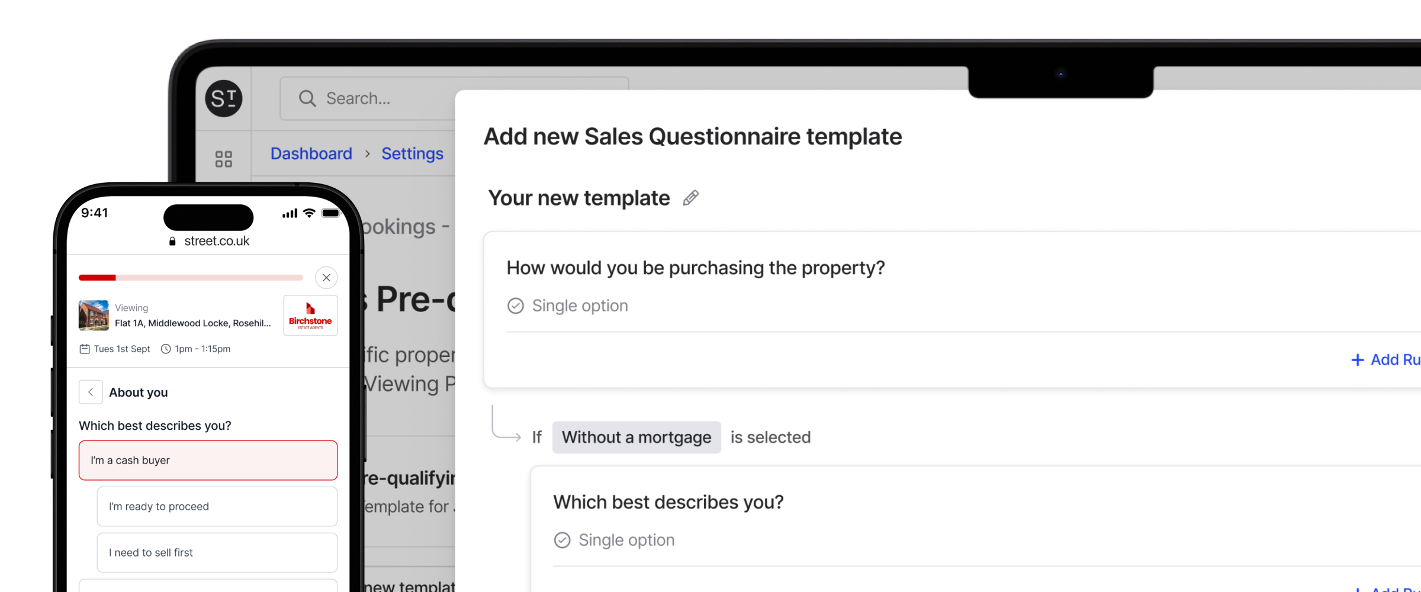The width and height of the screenshot is (1421, 592).
Task: Click the pencil icon to rename the template
Action: 690,198
